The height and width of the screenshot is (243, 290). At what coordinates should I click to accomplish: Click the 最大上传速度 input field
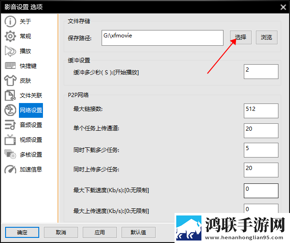261,208
